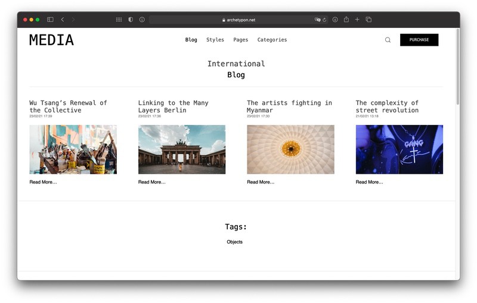477x303 pixels.
Task: Click the translate icon in address bar
Action: (317, 20)
